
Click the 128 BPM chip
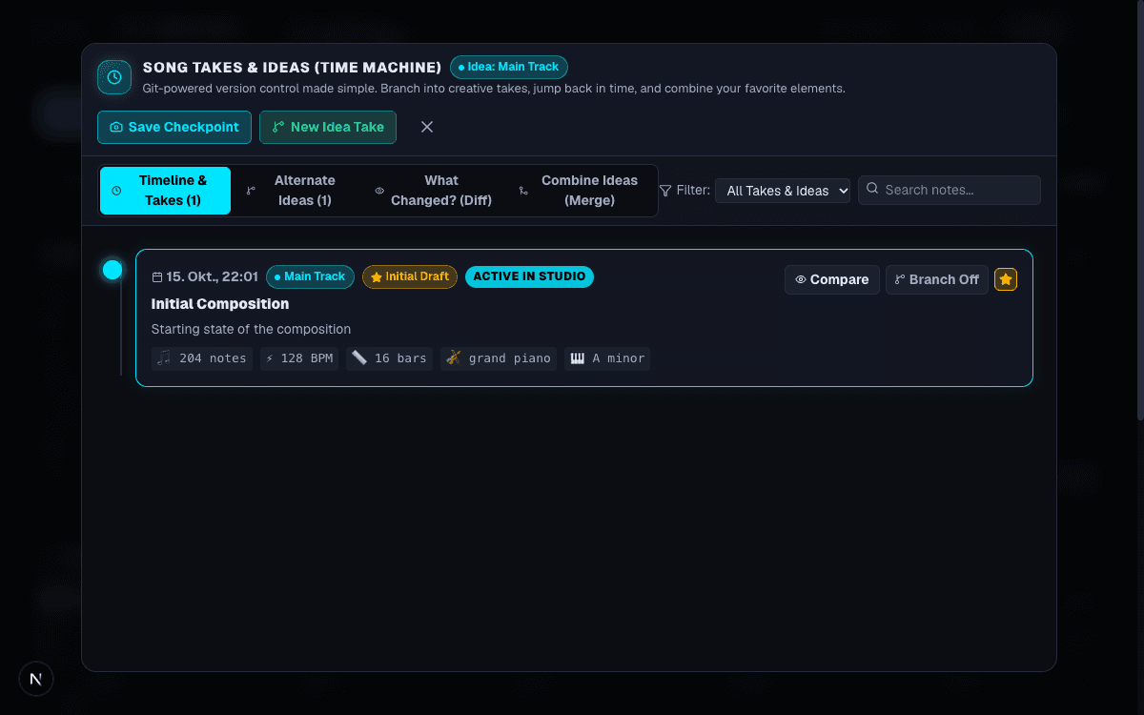tap(298, 358)
